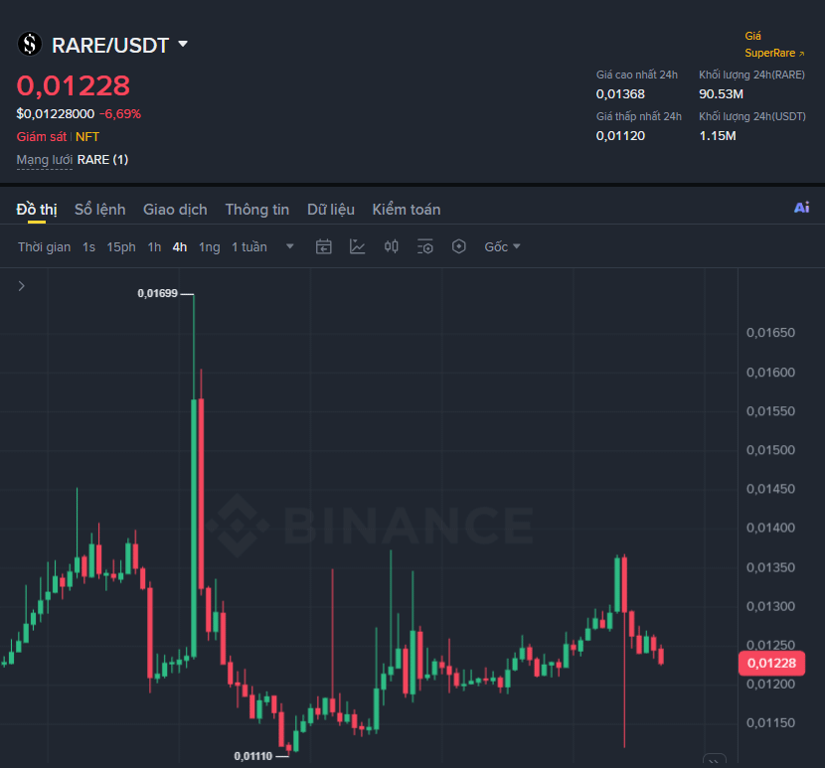Select the 1h time interval
This screenshot has height=768, width=825.
pyautogui.click(x=154, y=246)
